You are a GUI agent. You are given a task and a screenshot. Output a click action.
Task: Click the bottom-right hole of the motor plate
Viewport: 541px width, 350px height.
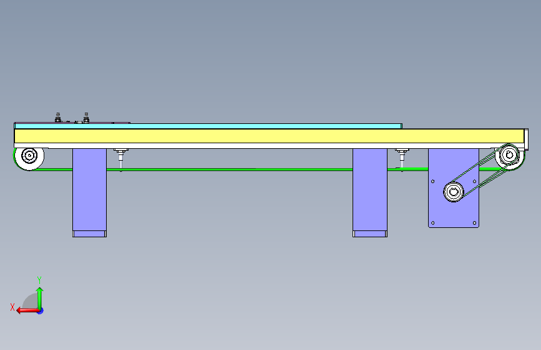(x=474, y=223)
